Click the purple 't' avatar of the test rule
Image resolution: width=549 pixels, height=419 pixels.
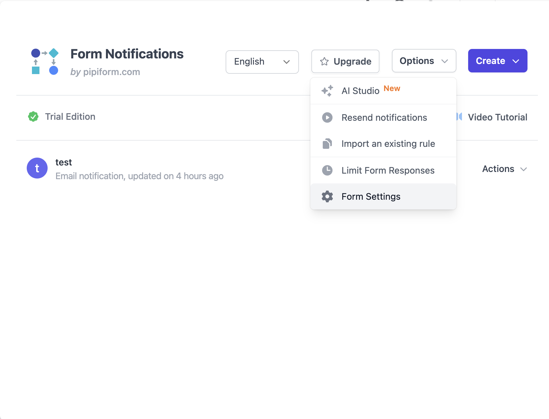[37, 168]
